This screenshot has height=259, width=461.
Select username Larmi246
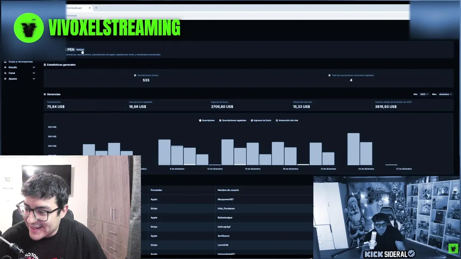(x=223, y=245)
